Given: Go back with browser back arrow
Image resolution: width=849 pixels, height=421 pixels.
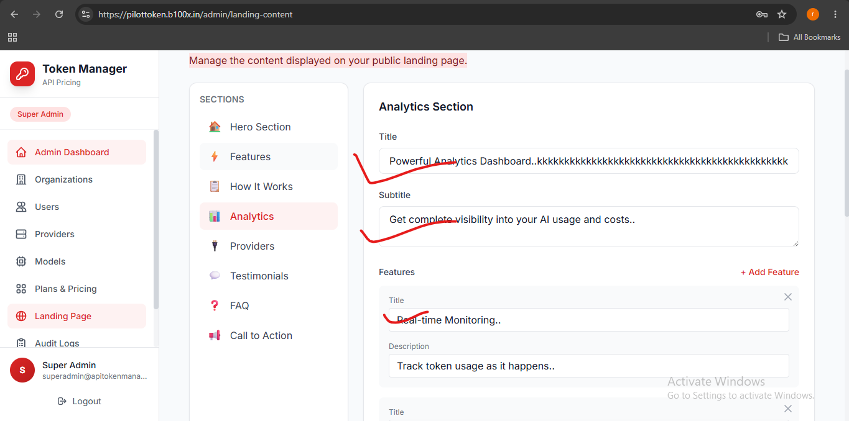Looking at the screenshot, I should coord(14,14).
